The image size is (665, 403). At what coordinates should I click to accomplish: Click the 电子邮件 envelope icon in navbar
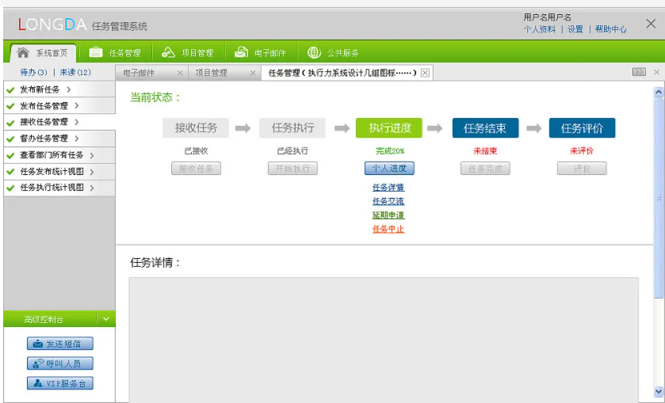coord(241,53)
